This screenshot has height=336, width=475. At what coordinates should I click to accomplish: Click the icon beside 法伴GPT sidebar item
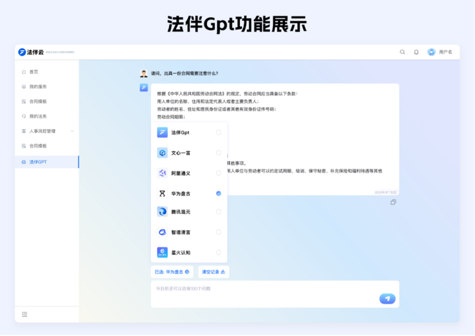point(24,162)
